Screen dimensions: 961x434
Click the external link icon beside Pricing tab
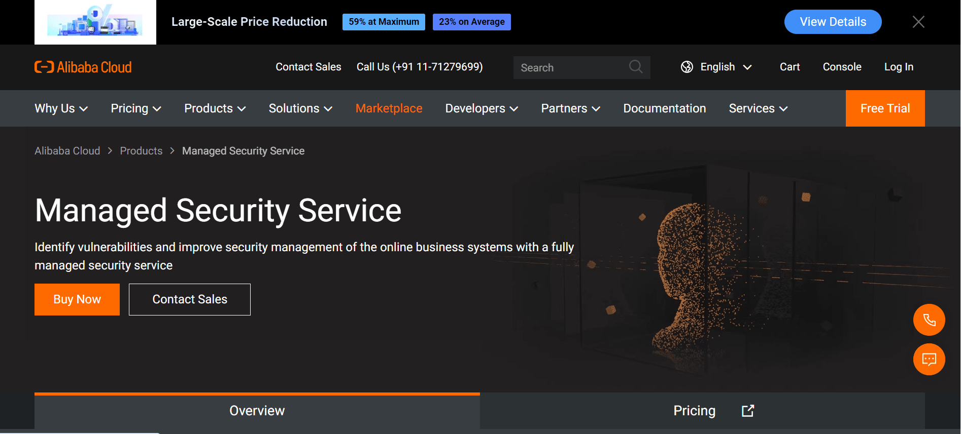(x=748, y=411)
